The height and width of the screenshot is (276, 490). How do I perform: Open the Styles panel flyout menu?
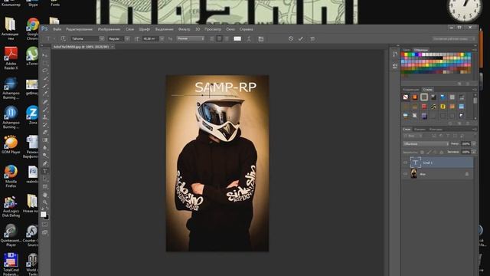475,90
